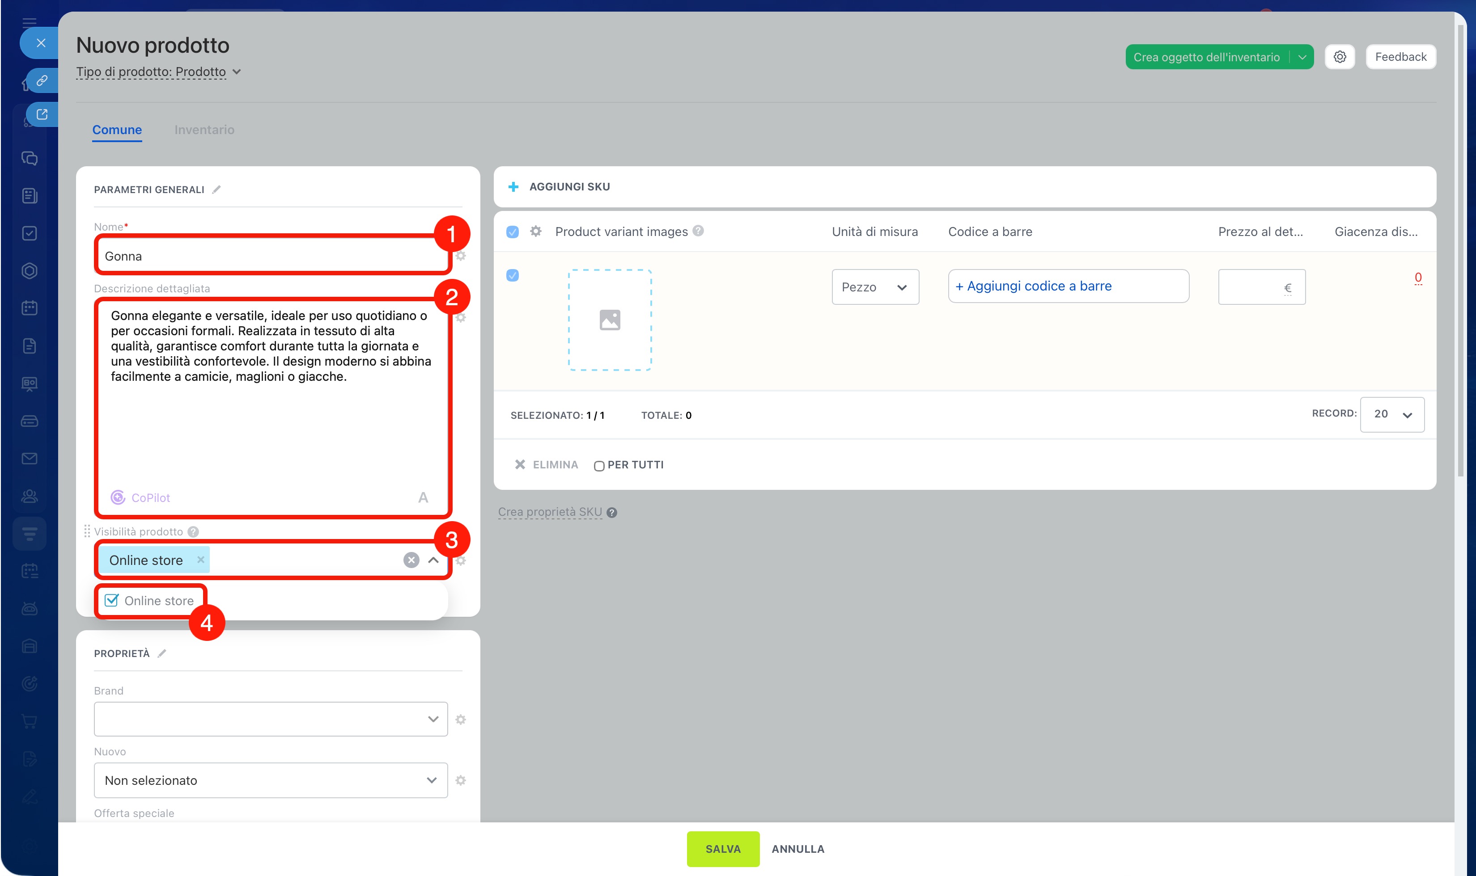Click the blue plus Aggiungi SKU icon
Viewport: 1476px width, 876px height.
coord(513,187)
